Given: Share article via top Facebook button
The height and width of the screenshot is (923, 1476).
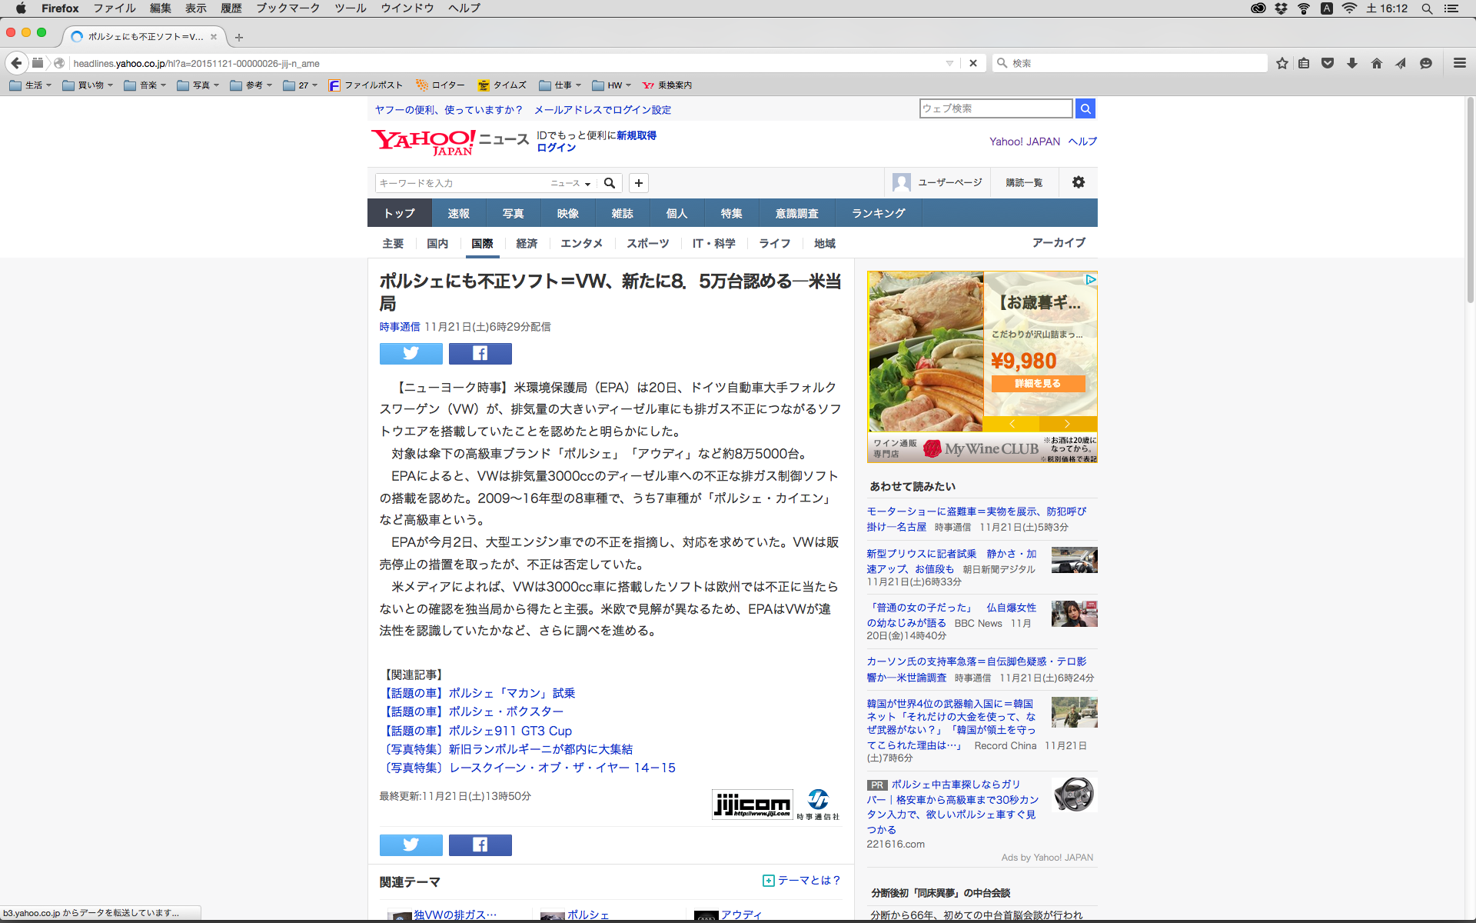Looking at the screenshot, I should coord(480,353).
